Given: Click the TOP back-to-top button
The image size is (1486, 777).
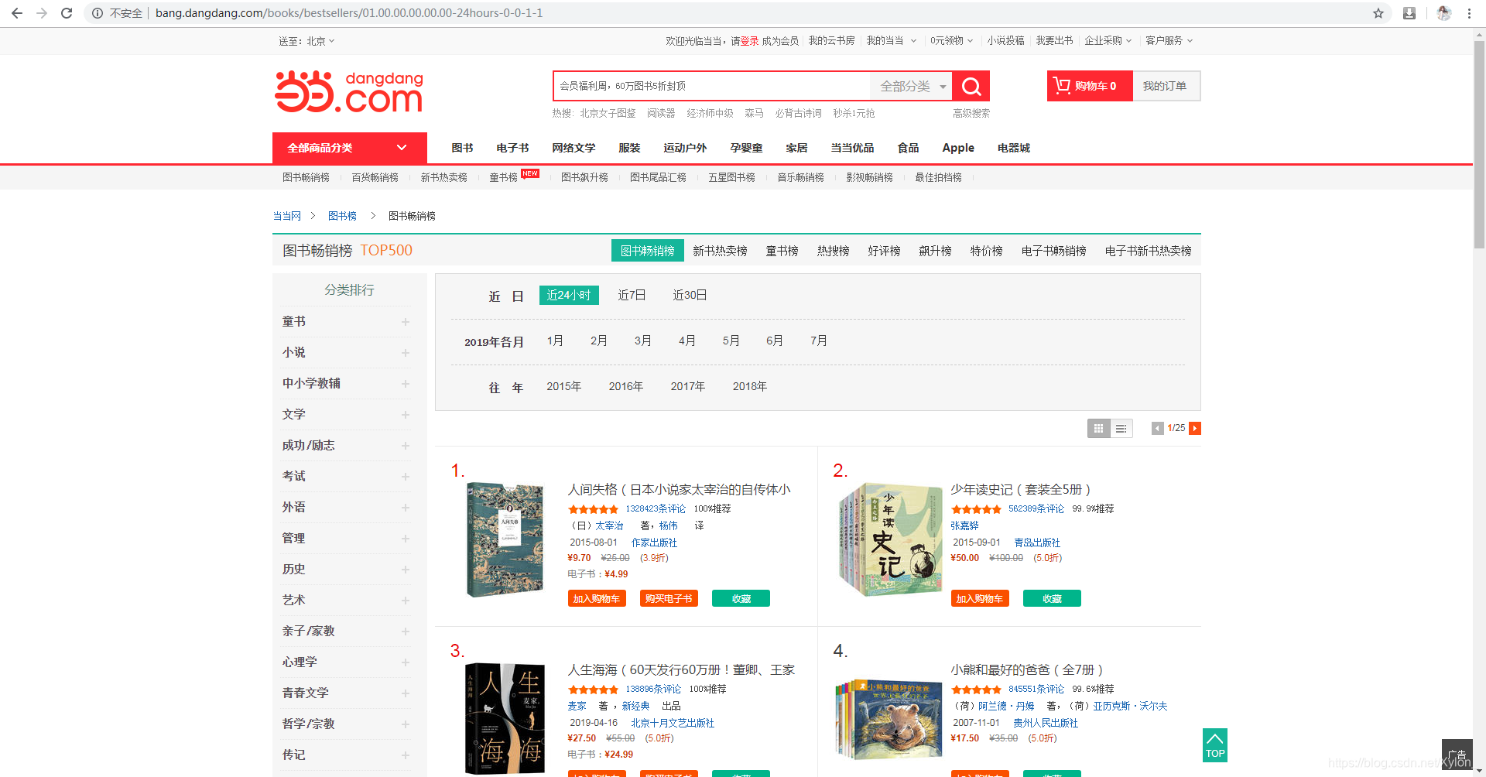Looking at the screenshot, I should click(x=1214, y=745).
